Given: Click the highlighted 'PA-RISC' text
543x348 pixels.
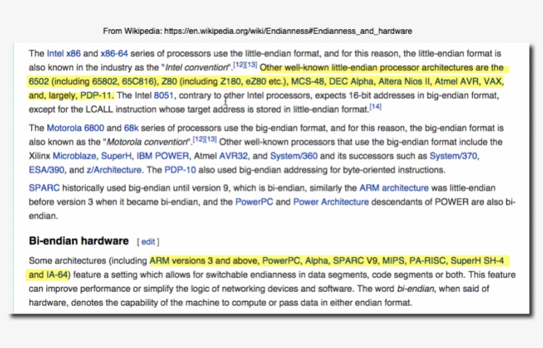Looking at the screenshot, I should (x=427, y=261).
